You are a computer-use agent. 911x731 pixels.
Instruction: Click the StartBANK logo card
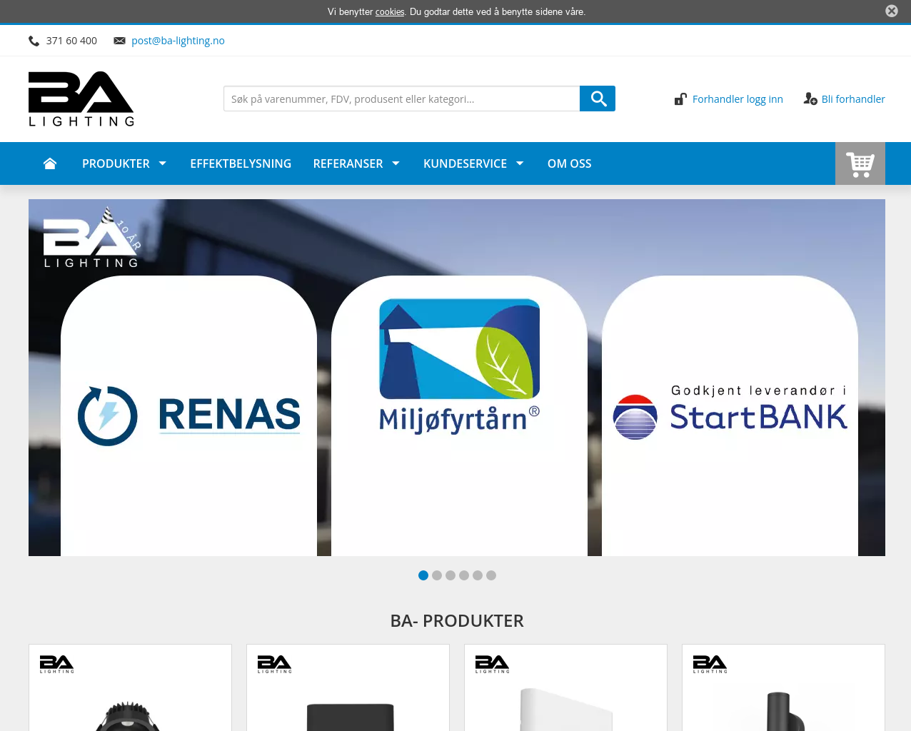[730, 415]
